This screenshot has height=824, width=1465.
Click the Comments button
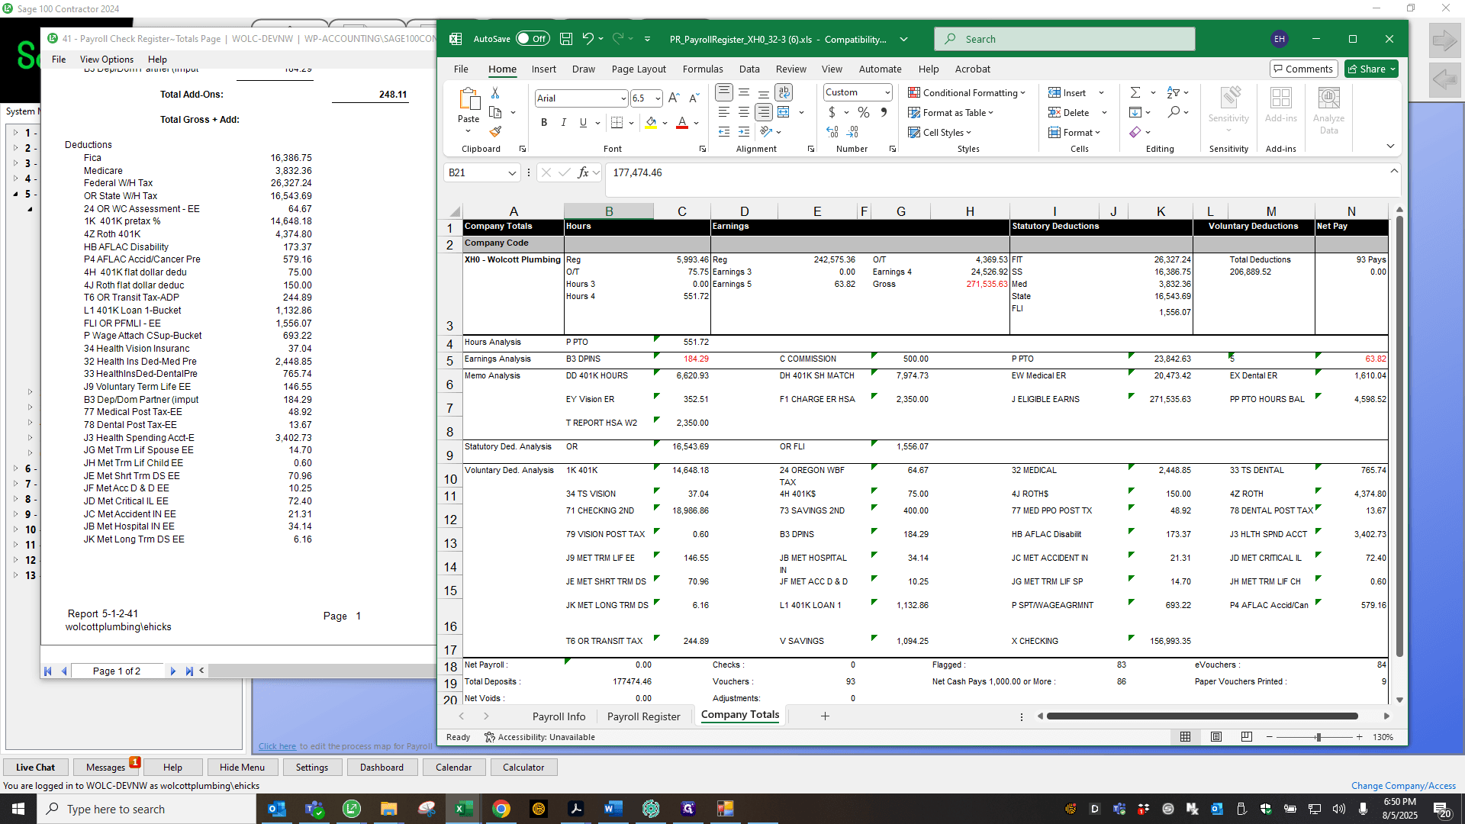tap(1303, 69)
